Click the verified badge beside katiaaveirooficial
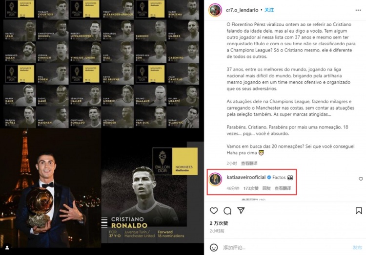366x255 pixels. coord(268,178)
